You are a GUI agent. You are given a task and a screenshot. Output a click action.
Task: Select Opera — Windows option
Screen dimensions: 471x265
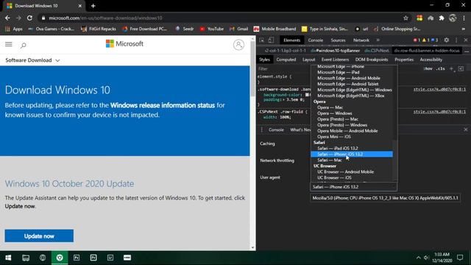coord(352,113)
